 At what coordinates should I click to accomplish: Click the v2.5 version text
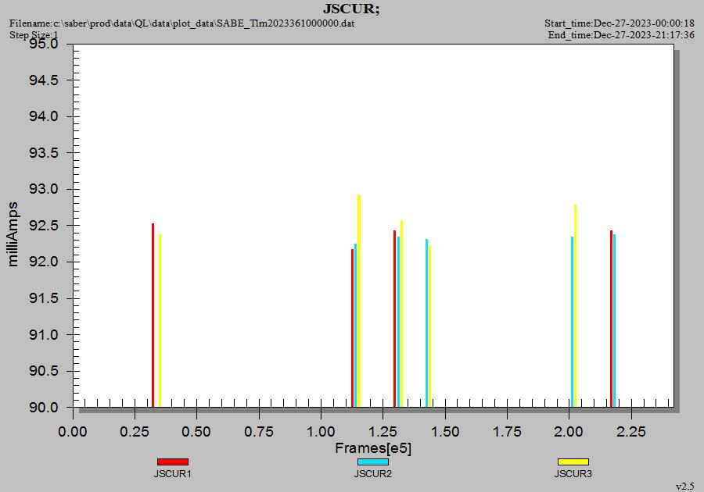(684, 487)
